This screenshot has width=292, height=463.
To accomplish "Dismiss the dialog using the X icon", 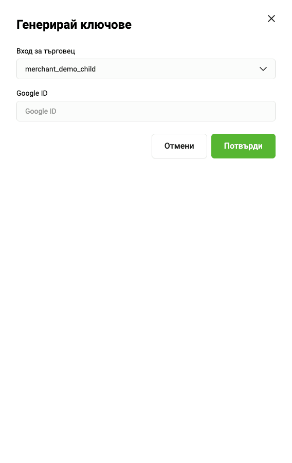I will tap(271, 19).
